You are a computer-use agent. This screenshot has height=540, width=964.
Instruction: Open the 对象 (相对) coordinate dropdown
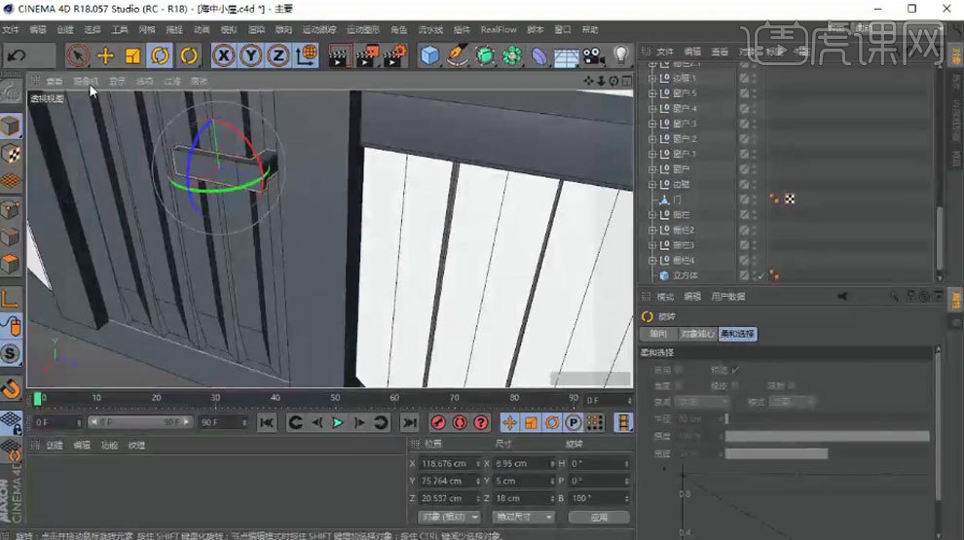(449, 517)
